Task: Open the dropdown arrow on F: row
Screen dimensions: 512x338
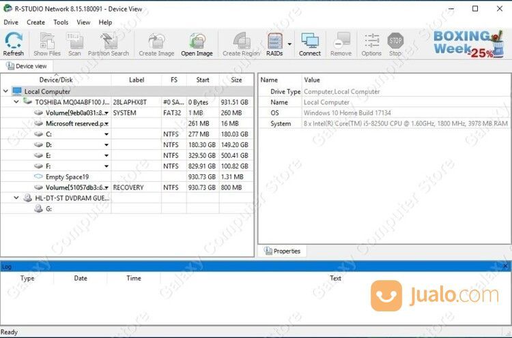Action: pos(106,166)
